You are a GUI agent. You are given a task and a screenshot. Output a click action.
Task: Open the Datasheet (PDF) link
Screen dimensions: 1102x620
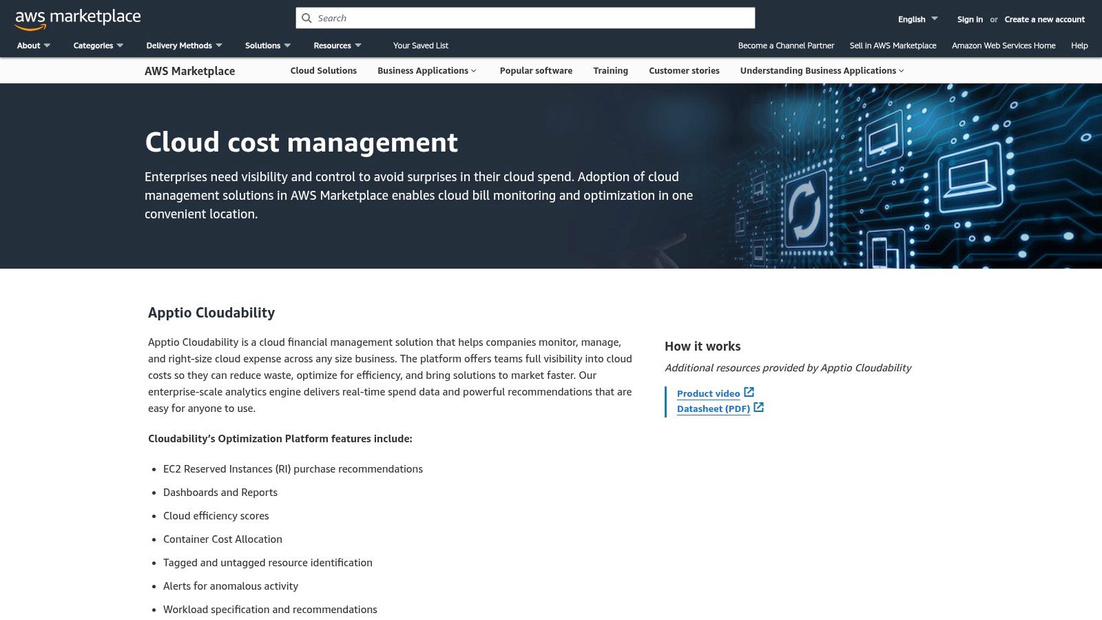point(714,409)
